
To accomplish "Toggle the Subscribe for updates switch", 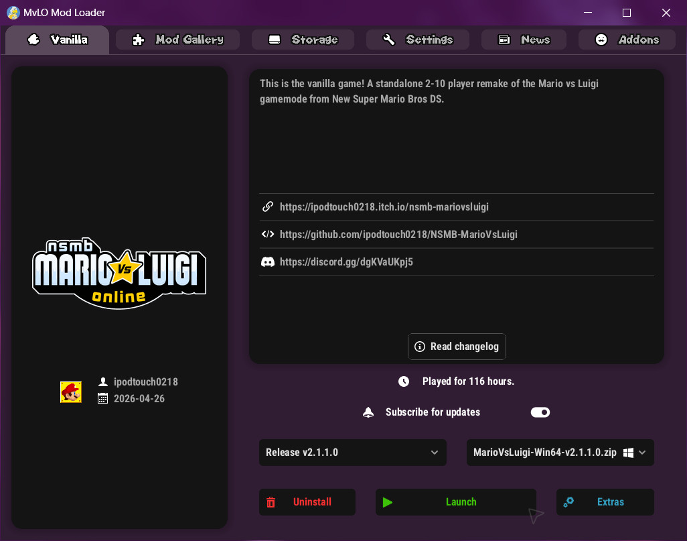I will point(540,412).
